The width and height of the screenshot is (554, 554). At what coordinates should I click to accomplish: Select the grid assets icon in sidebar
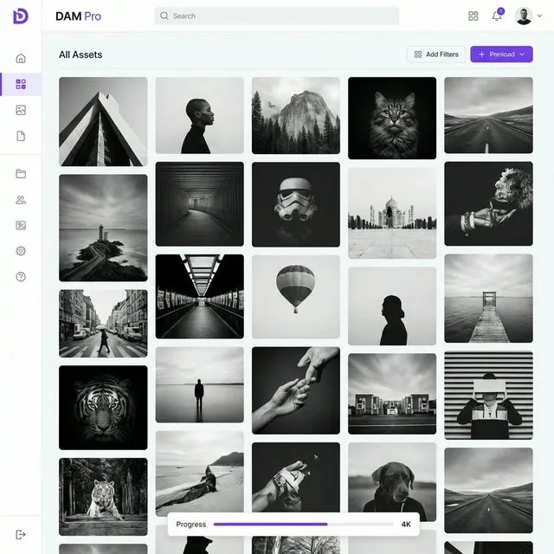[21, 84]
